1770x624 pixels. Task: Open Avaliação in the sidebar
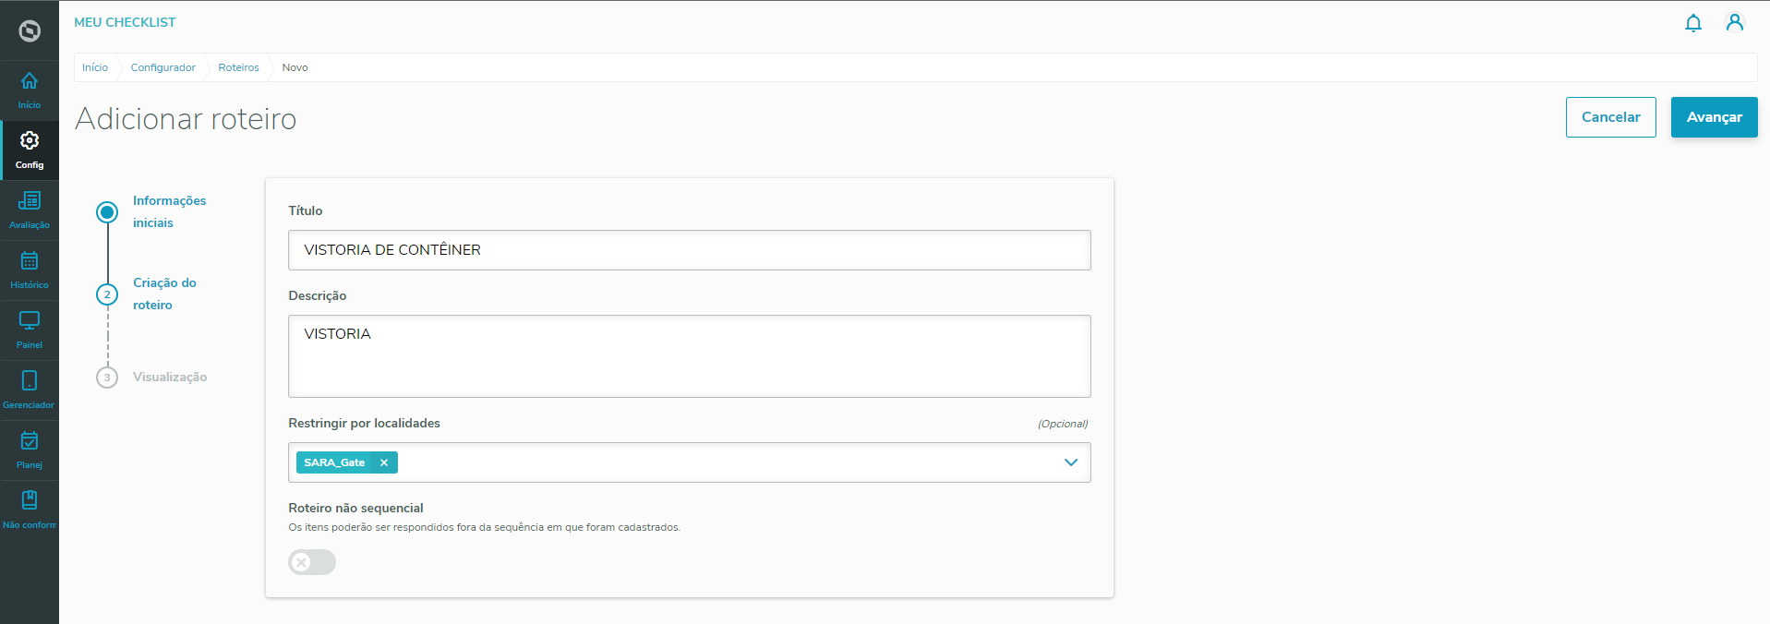(x=30, y=210)
